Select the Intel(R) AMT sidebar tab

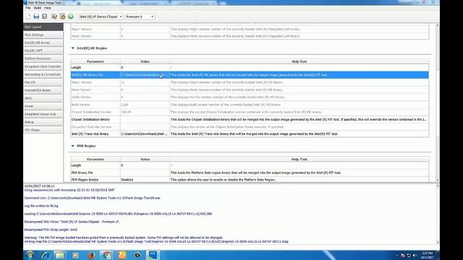pos(43,51)
